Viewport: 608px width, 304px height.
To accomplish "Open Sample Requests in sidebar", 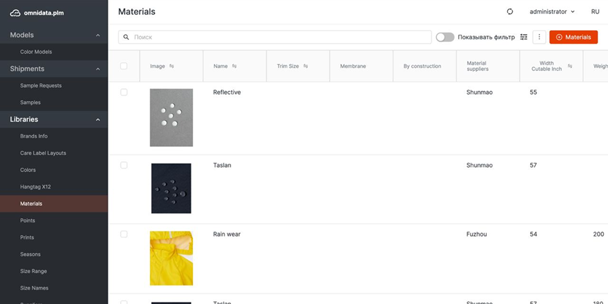I will pos(41,86).
